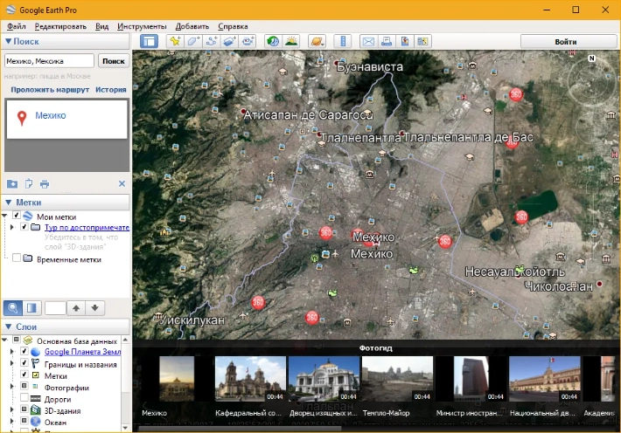621x433 pixels.
Task: Click the search field containing Мехико, Мексика
Action: 49,61
